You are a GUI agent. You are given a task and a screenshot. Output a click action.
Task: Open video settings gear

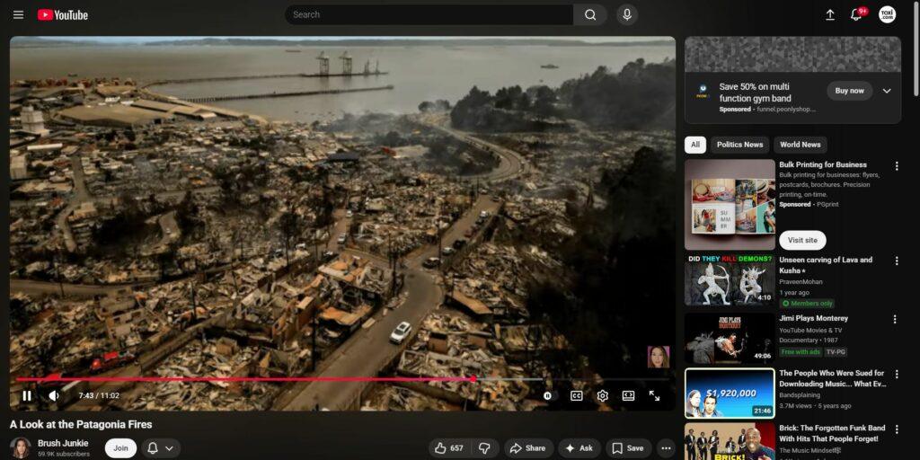[602, 395]
